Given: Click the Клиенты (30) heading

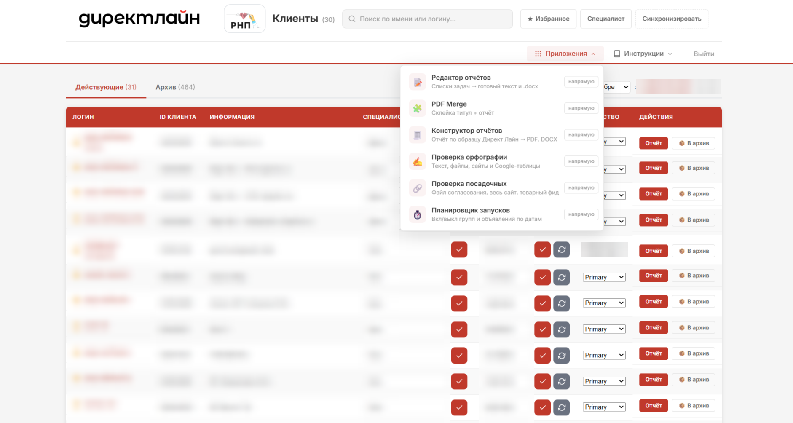Looking at the screenshot, I should coord(303,19).
